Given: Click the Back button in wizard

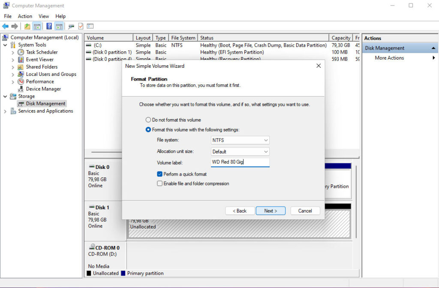Looking at the screenshot, I should click(x=240, y=211).
